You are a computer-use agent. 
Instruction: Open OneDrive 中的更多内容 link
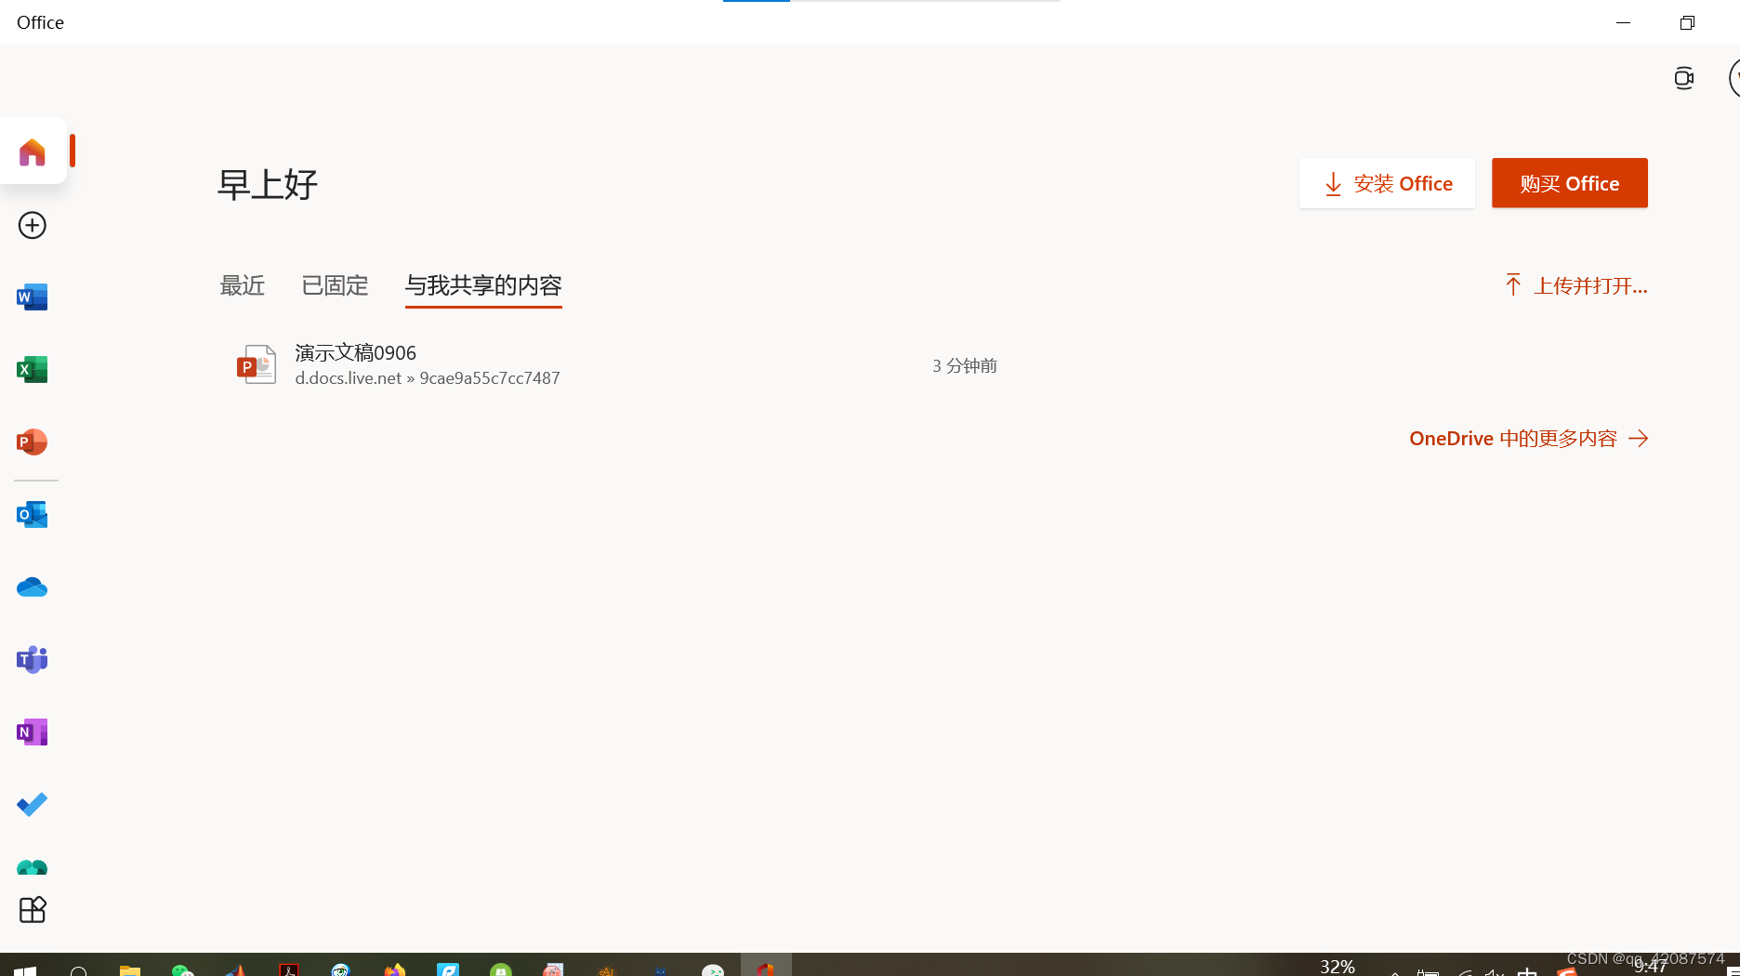tap(1529, 439)
